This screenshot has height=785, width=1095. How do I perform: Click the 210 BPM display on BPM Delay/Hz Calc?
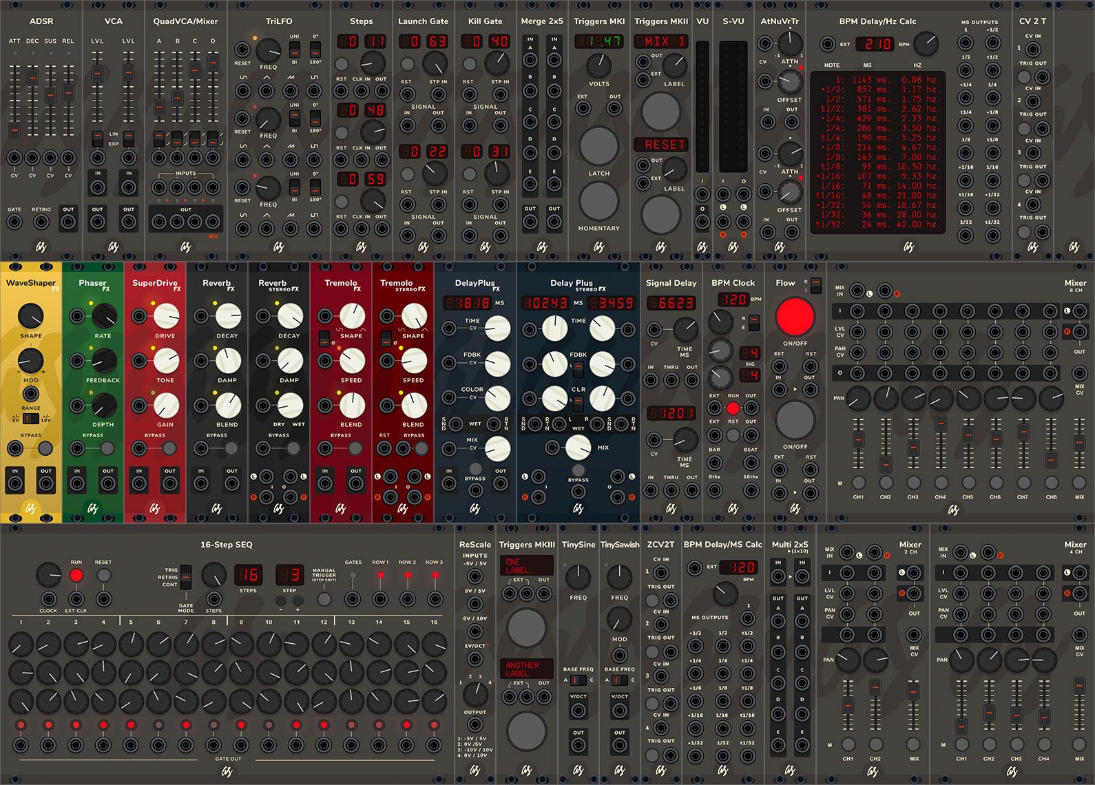pos(876,44)
